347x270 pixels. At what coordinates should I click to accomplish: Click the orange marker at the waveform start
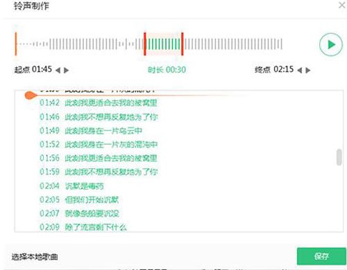point(16,44)
